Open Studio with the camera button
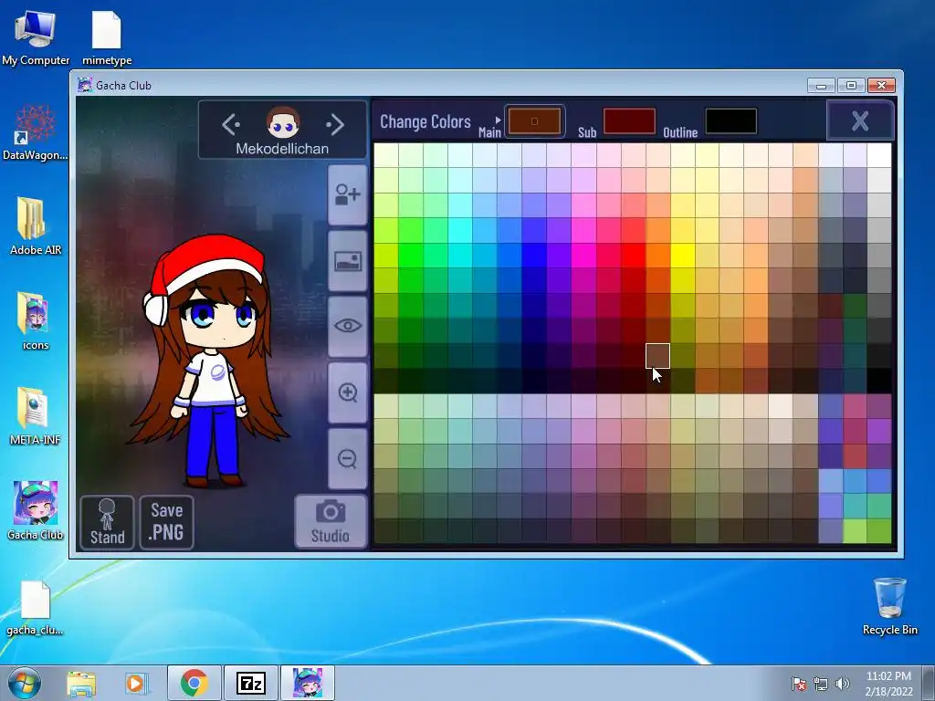Image resolution: width=935 pixels, height=701 pixels. [331, 522]
